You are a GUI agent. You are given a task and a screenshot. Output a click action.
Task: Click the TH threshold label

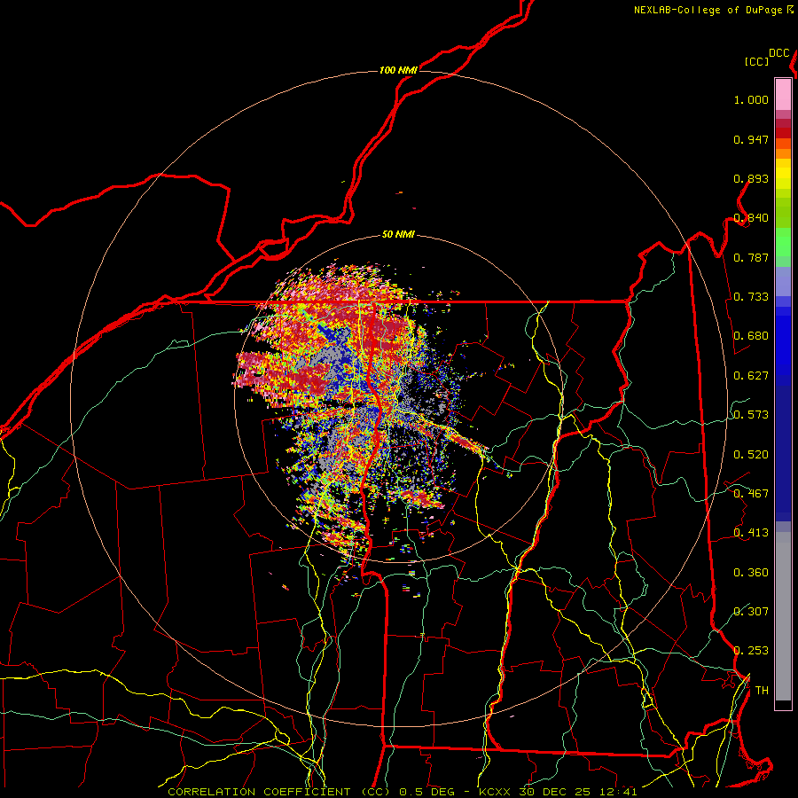coord(762,691)
